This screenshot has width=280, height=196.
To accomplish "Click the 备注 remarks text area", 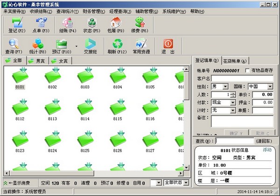I will tap(242, 121).
